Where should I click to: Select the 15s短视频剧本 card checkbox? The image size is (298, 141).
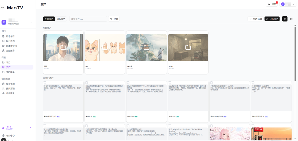click(x=128, y=126)
